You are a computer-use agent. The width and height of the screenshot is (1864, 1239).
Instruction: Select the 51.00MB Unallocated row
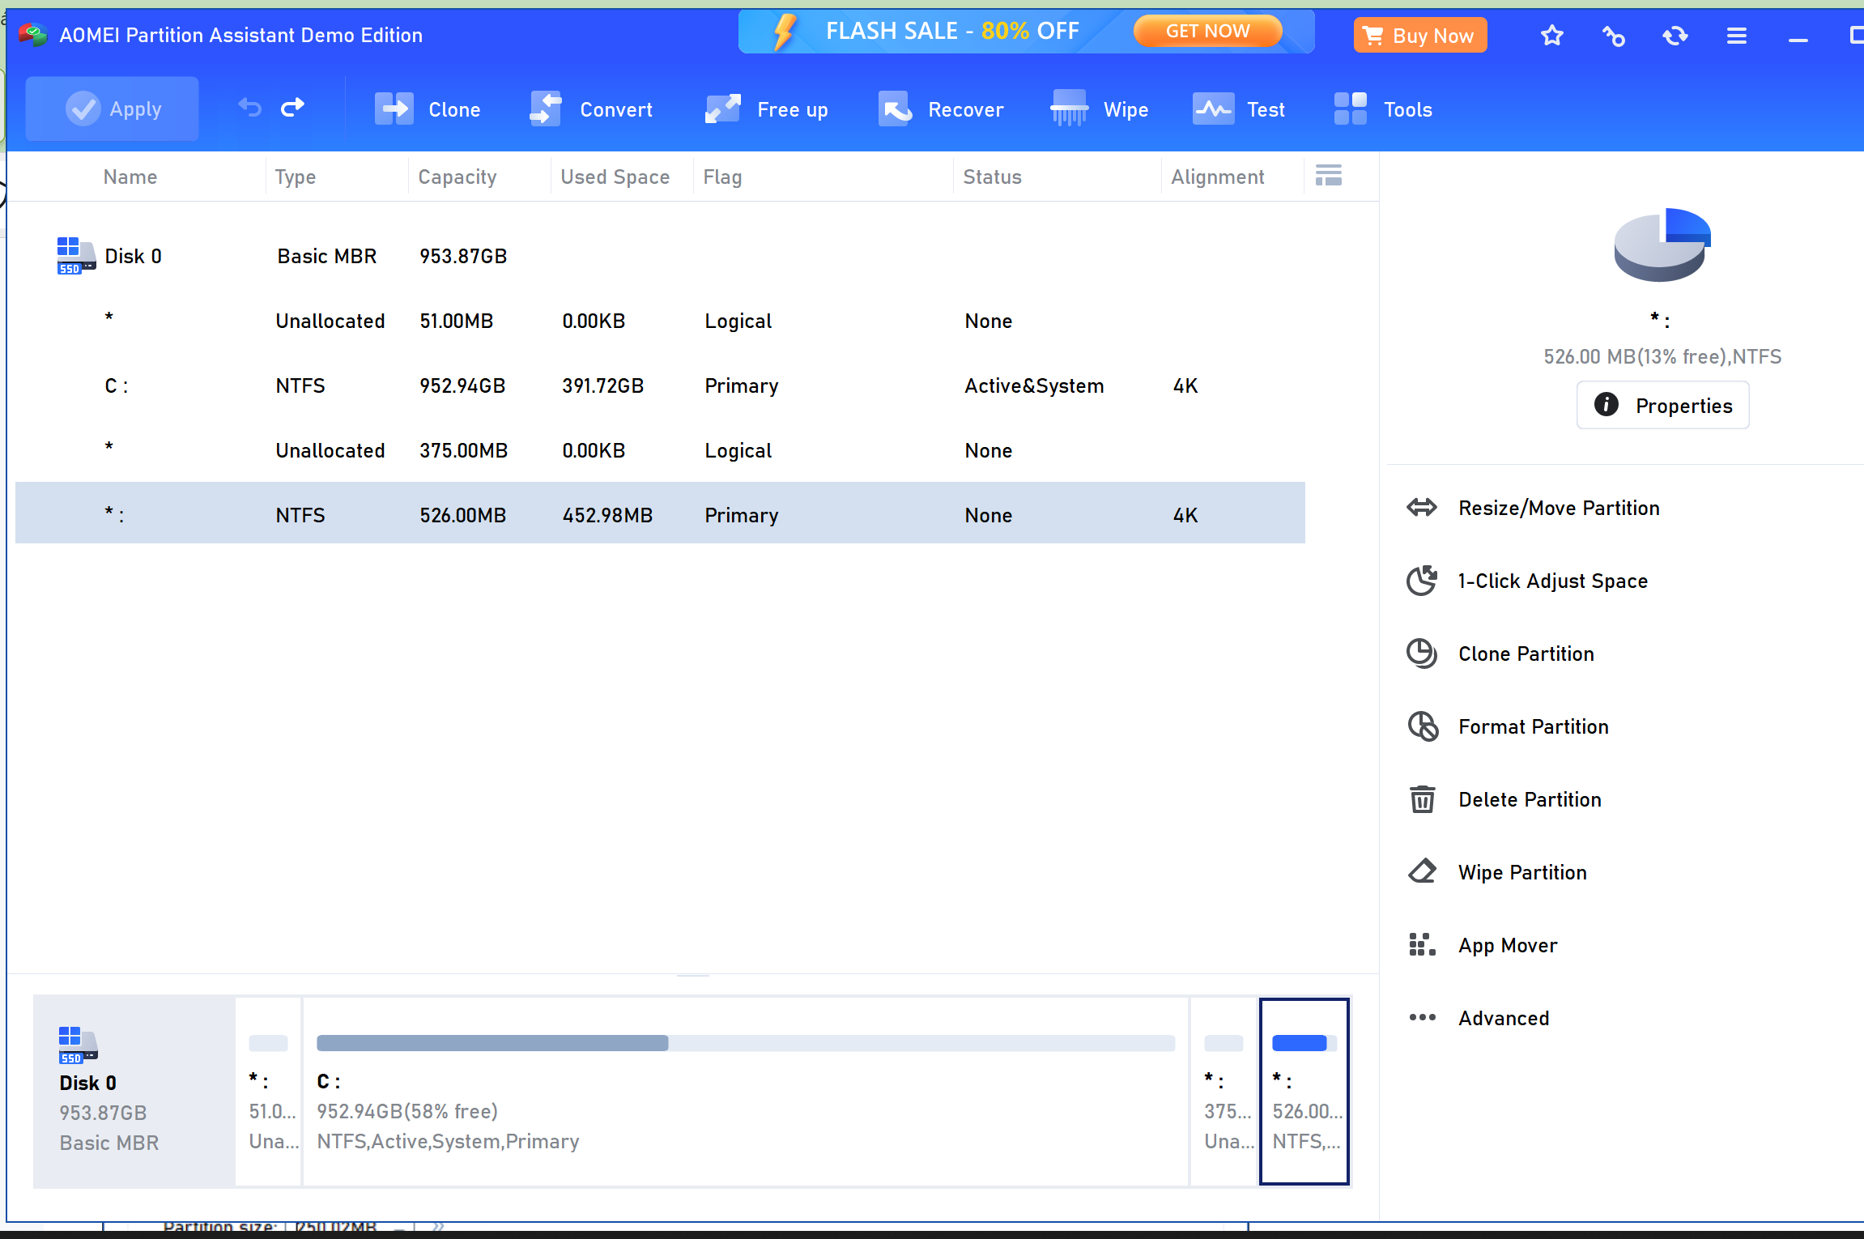click(660, 321)
